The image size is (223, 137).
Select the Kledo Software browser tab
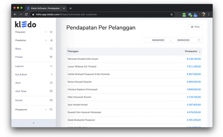[x=45, y=8]
